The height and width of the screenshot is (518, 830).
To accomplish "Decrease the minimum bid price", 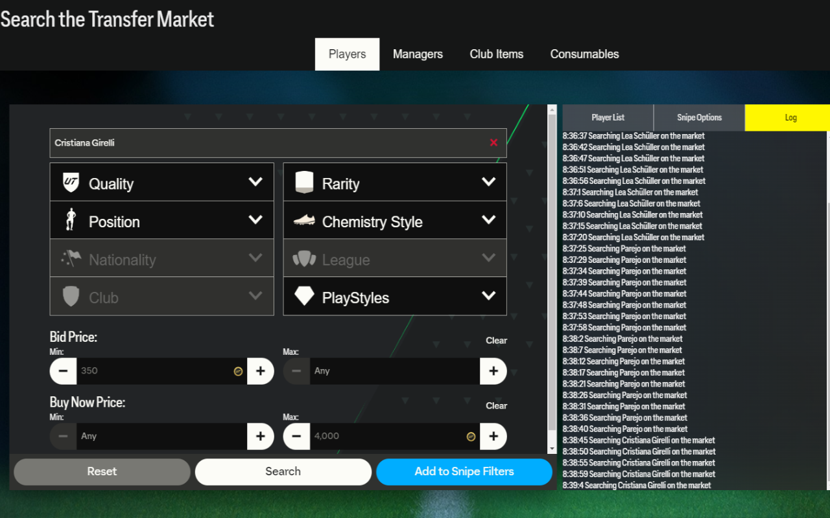I will pos(63,371).
